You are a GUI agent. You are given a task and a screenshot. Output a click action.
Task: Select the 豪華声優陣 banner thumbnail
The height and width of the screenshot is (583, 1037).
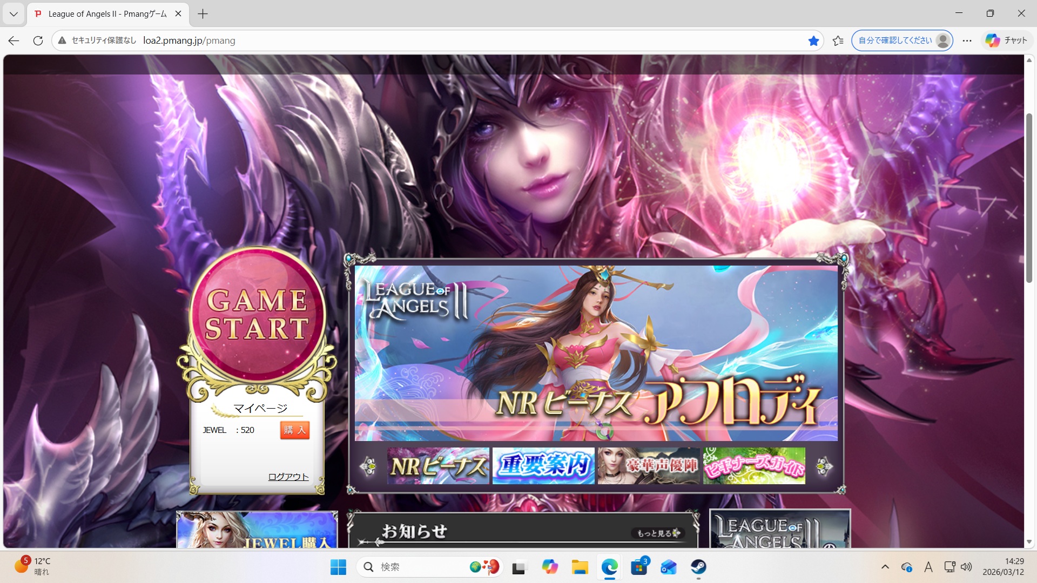tap(649, 465)
